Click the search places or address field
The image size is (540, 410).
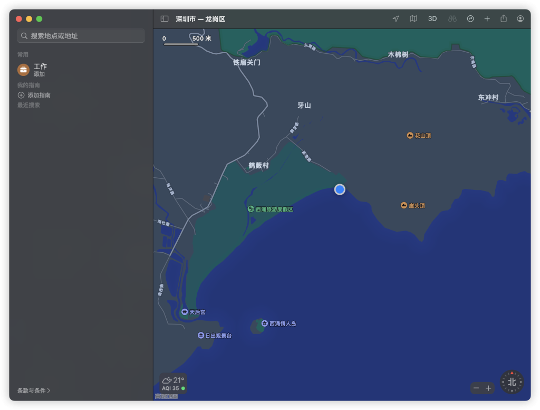(x=81, y=36)
